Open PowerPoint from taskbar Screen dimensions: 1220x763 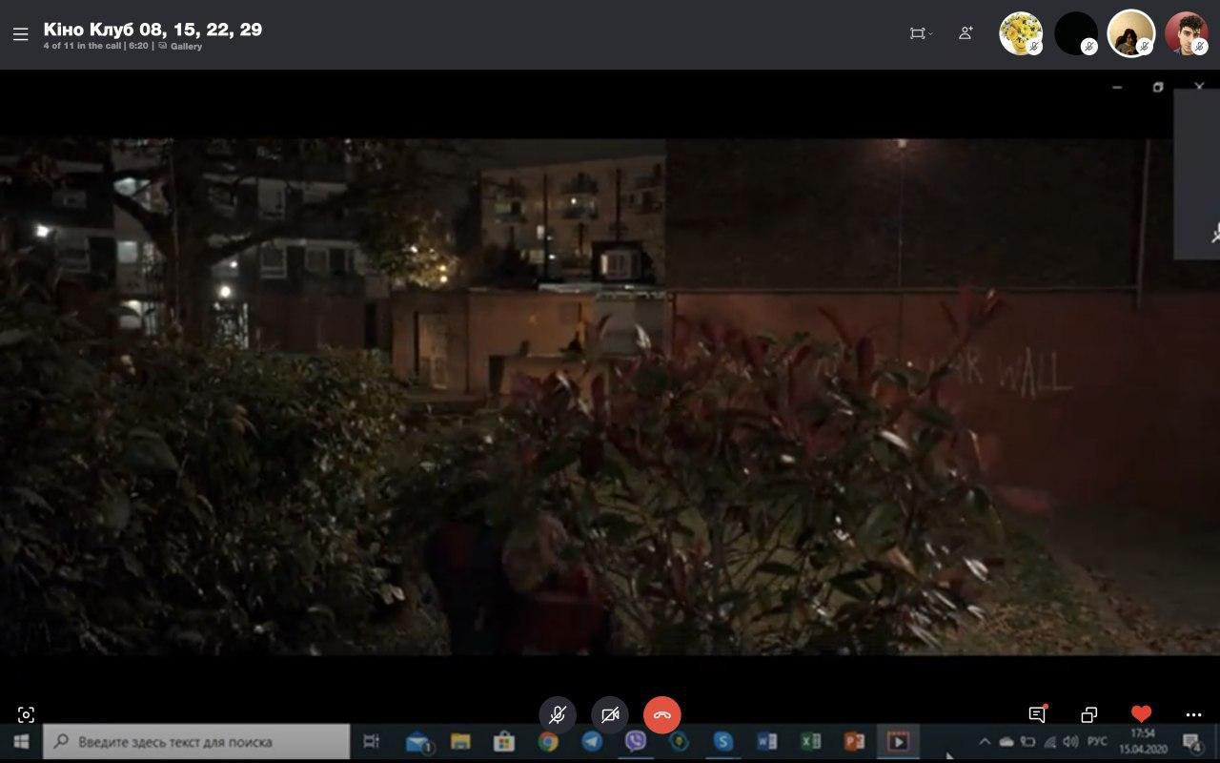tap(854, 741)
